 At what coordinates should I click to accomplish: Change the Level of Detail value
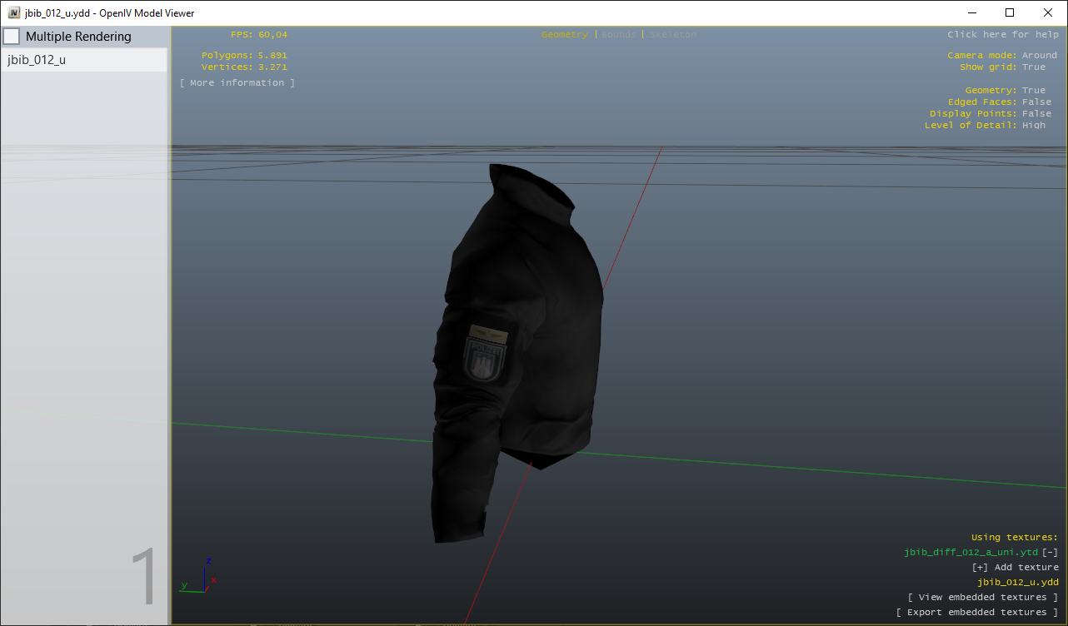point(1033,126)
